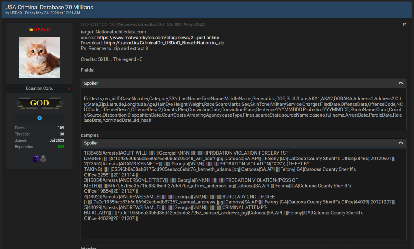This screenshot has width=414, height=249.
Task: Open the reputation score 839
Action: [61, 146]
